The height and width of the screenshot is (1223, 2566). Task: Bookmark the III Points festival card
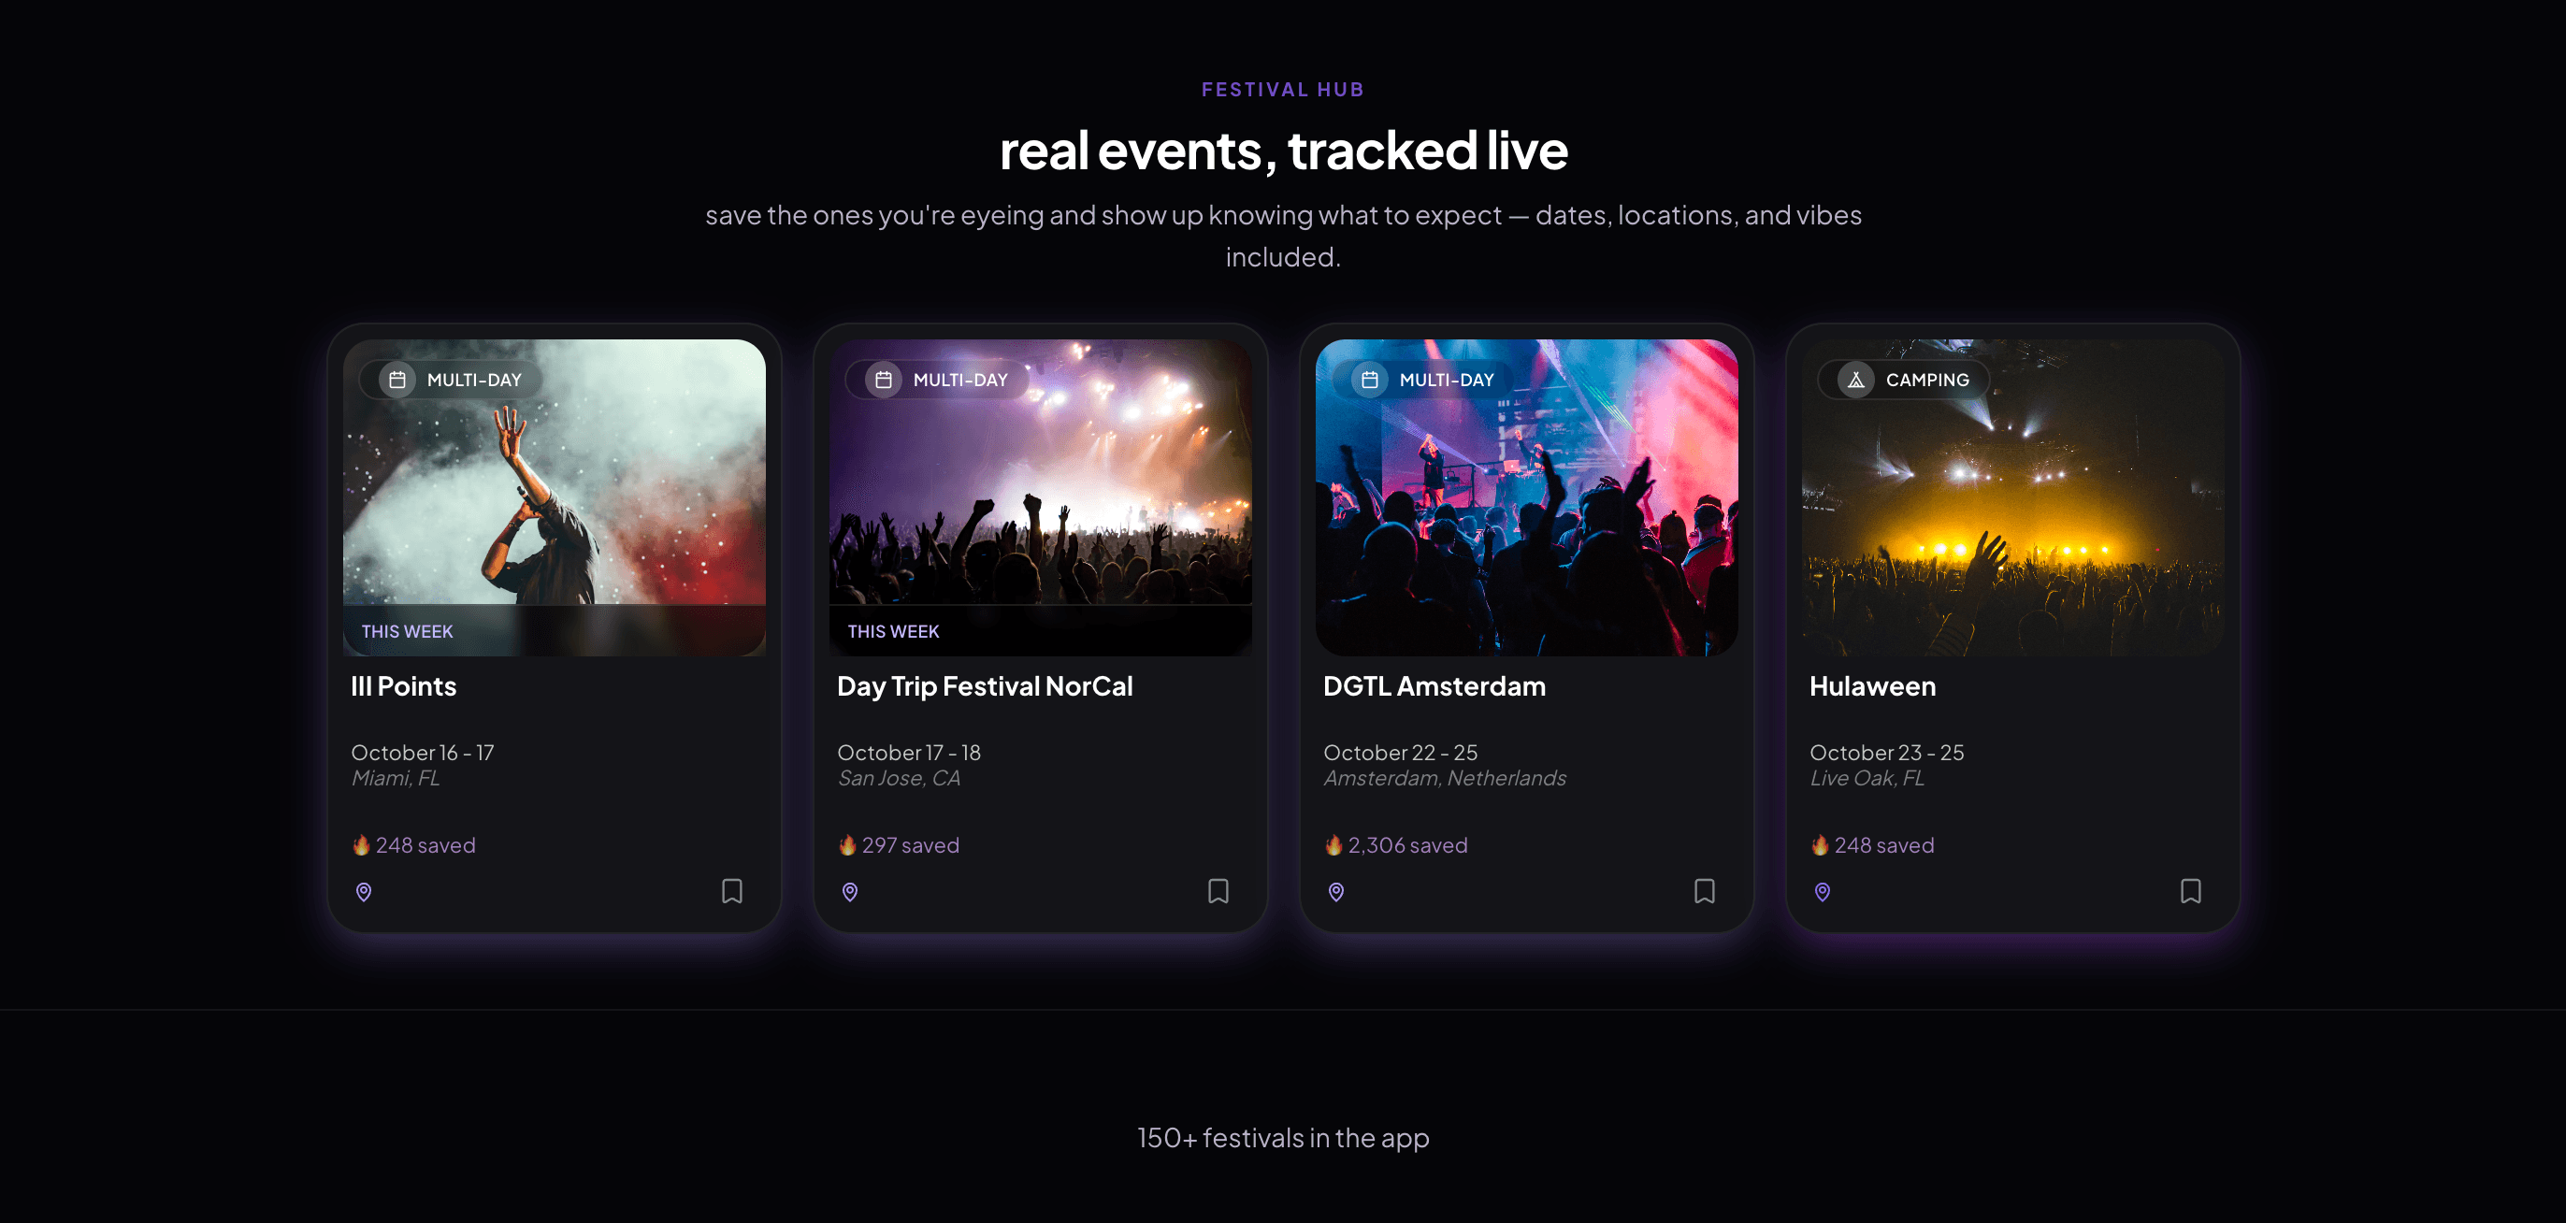[732, 890]
